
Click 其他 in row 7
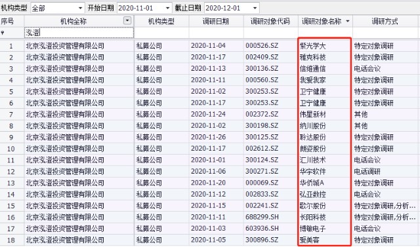pyautogui.click(x=360, y=115)
